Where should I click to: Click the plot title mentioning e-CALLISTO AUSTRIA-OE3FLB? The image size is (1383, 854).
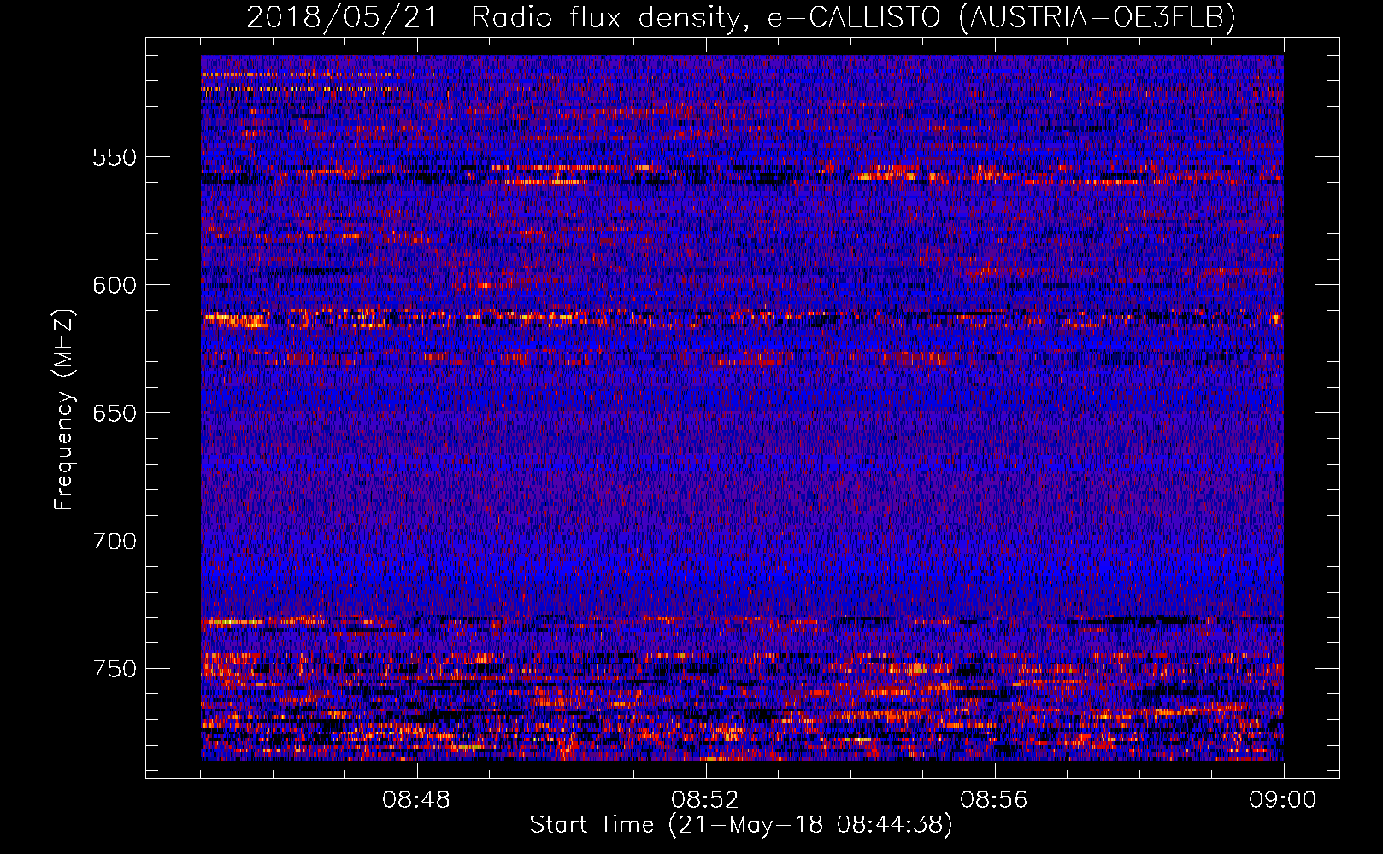(741, 17)
